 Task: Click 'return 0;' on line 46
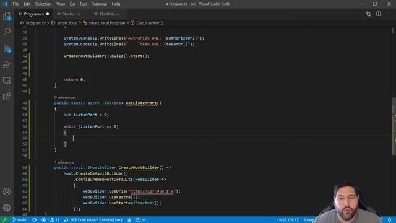point(74,79)
